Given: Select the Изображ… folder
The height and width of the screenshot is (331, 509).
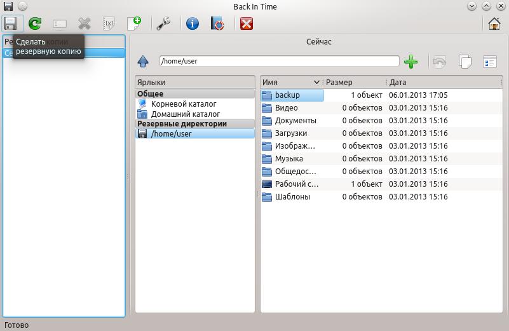Looking at the screenshot, I should point(381,145).
